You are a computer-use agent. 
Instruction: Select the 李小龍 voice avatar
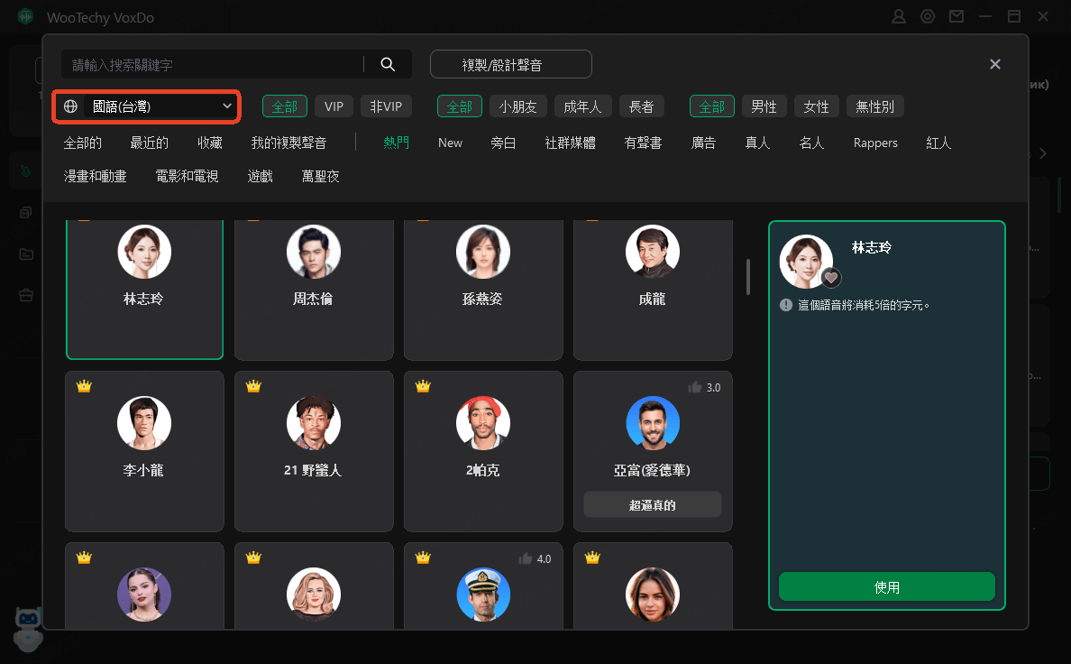pos(144,423)
